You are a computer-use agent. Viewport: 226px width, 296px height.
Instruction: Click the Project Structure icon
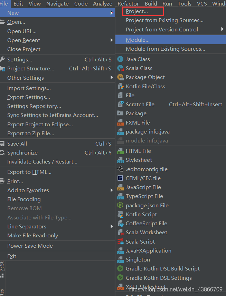[2, 69]
